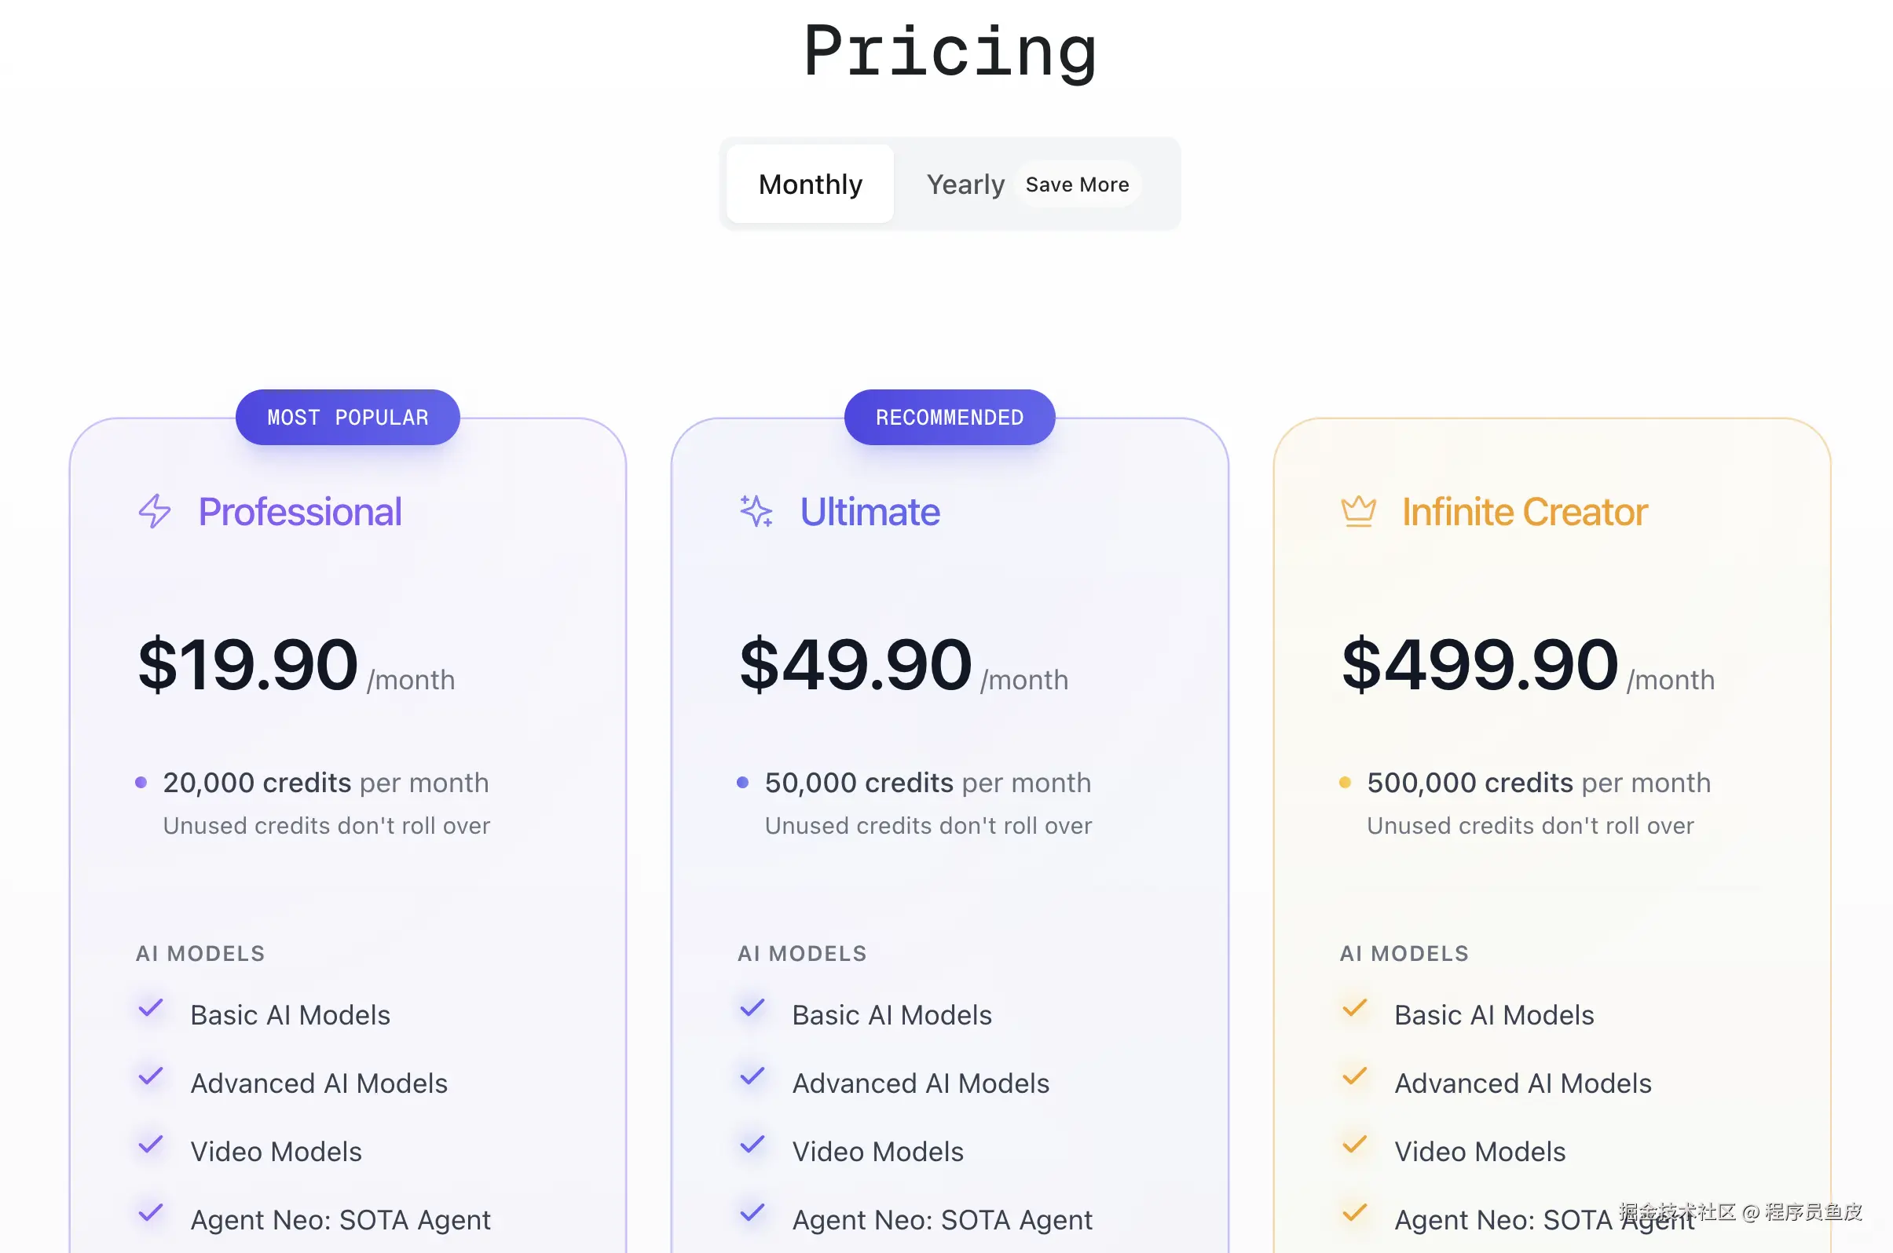Click the Pricing heading
The image size is (1893, 1253).
click(949, 52)
